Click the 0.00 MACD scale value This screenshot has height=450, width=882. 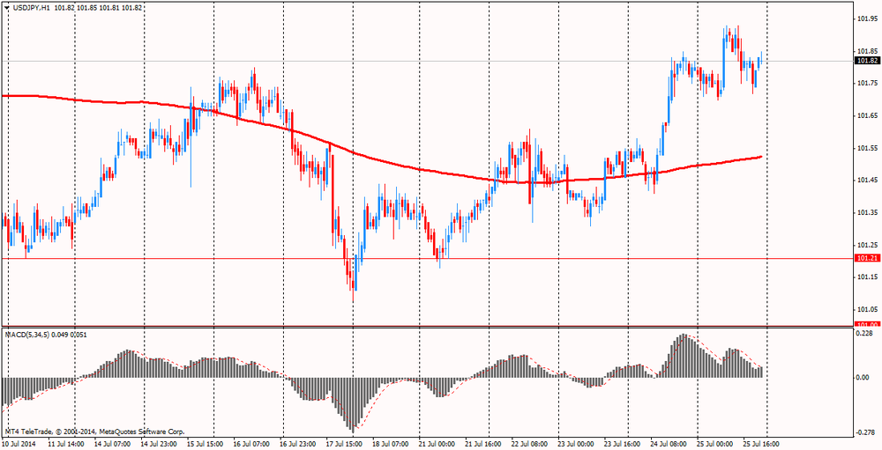pos(863,378)
